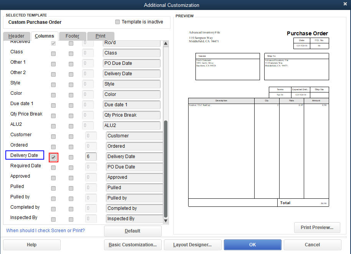Uncheck the Delivery Date Screen checkbox
The image size is (351, 254).
(53, 157)
